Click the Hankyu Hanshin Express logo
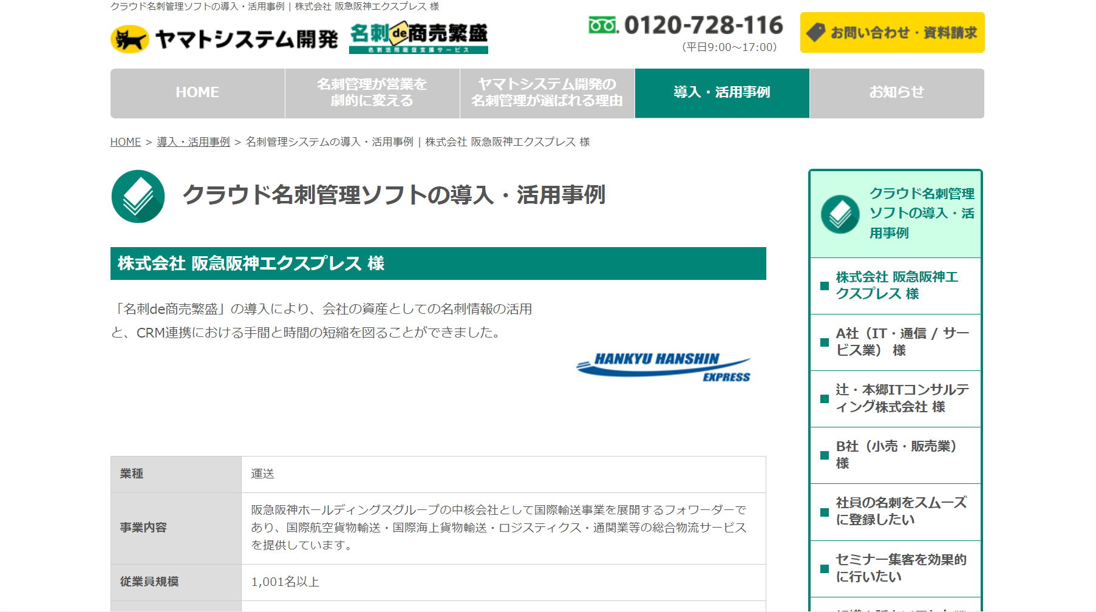1096x612 pixels. [x=664, y=367]
